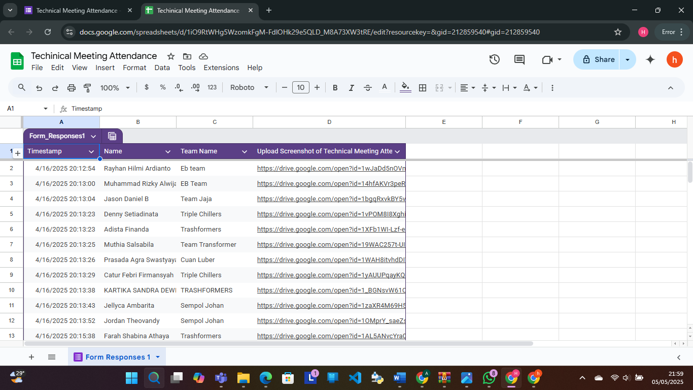Open more toolbar options three dots

(x=552, y=88)
